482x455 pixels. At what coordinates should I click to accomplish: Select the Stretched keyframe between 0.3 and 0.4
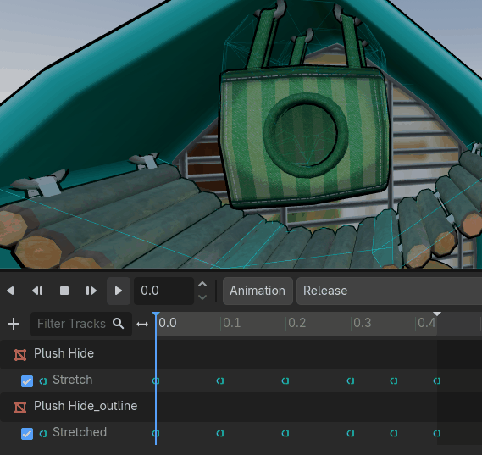(394, 434)
